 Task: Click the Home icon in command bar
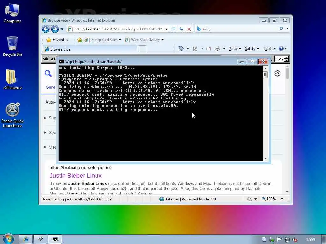181,49
